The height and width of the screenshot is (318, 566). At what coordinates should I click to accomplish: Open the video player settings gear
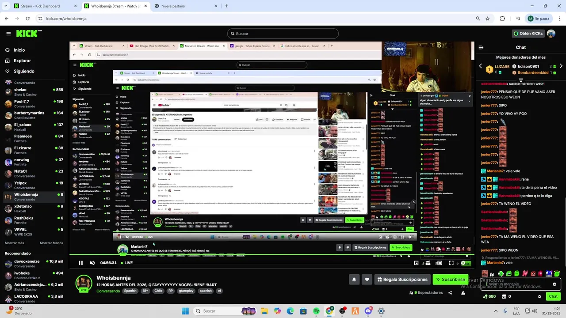tap(463, 263)
